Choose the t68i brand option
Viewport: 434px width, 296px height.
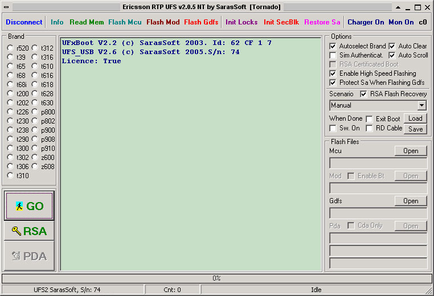click(10, 84)
